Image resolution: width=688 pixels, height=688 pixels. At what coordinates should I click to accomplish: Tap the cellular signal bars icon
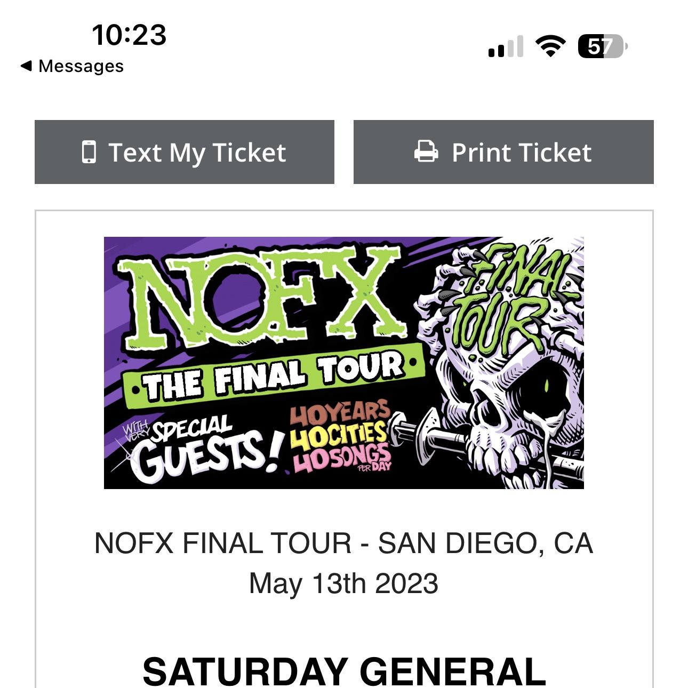(505, 47)
